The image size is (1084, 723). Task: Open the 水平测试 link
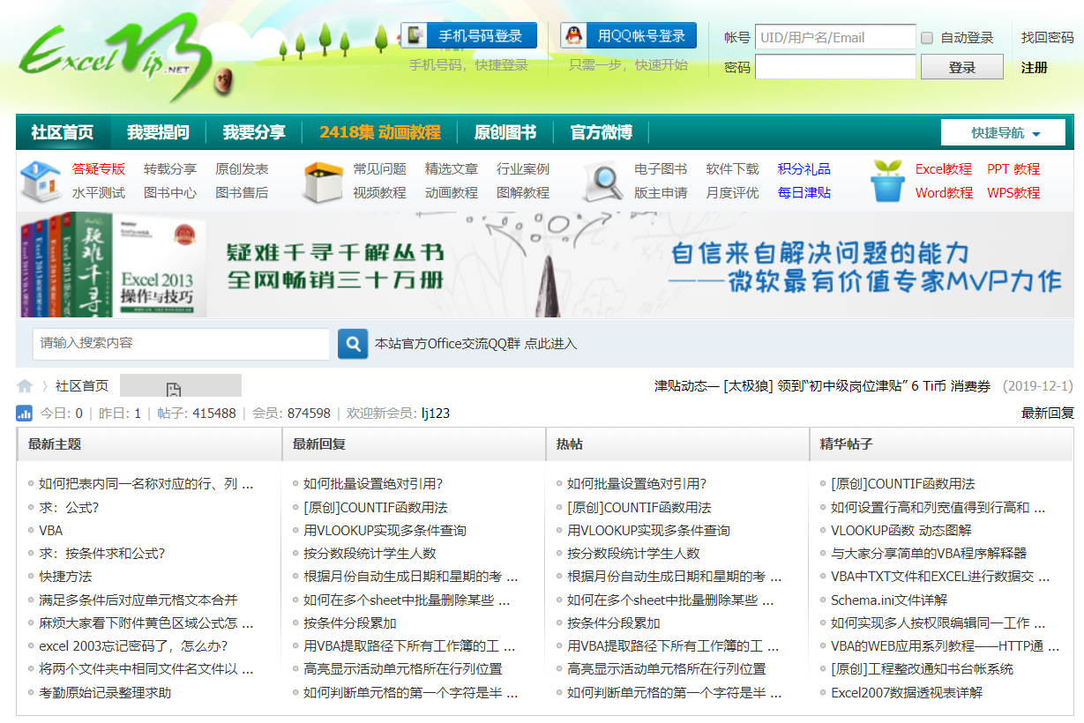(x=99, y=192)
